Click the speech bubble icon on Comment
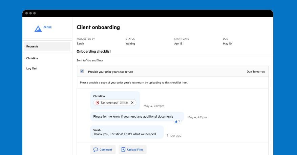This screenshot has width=297, height=155. [x=96, y=150]
